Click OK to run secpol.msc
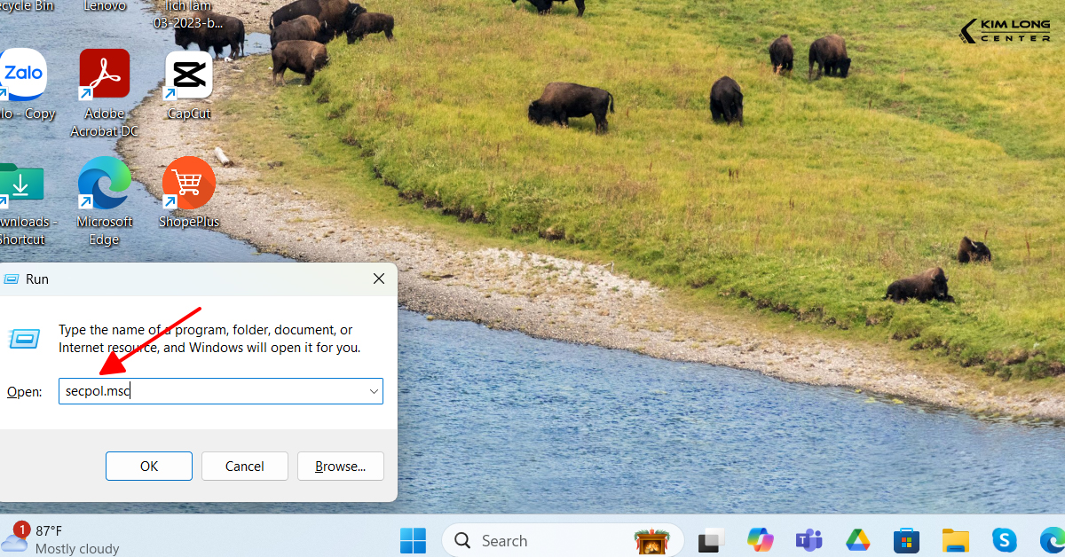The width and height of the screenshot is (1065, 557). pyautogui.click(x=149, y=466)
